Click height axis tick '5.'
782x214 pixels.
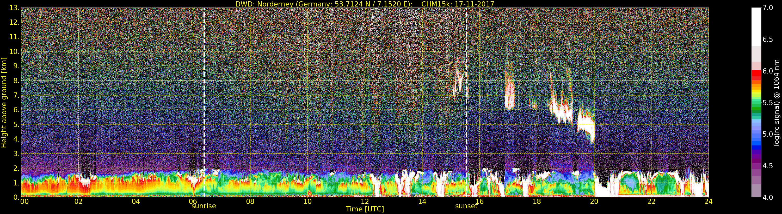(17, 124)
